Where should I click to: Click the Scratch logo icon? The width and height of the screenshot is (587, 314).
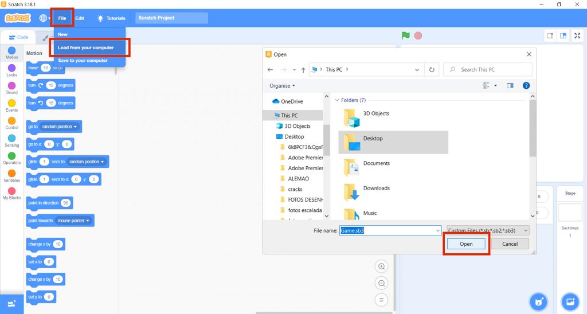click(17, 18)
